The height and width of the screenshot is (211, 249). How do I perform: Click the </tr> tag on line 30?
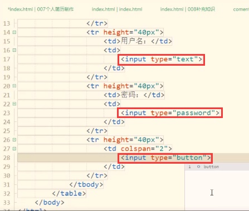pos(97,175)
